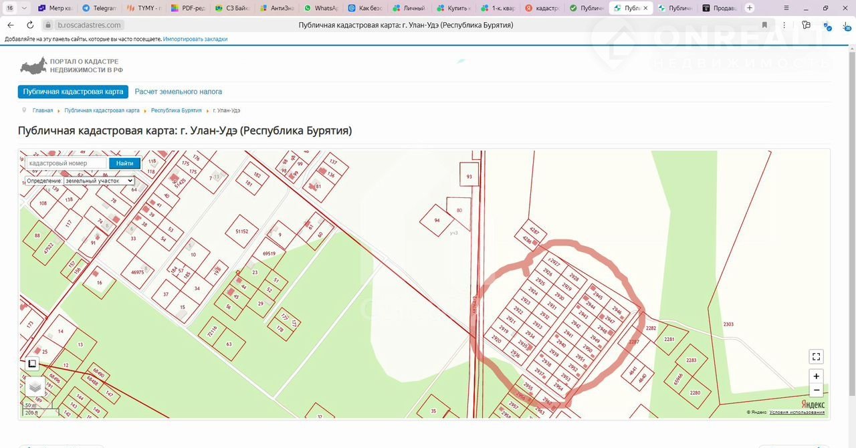856x448 pixels.
Task: Open a new browser tab
Action: pyautogui.click(x=750, y=8)
